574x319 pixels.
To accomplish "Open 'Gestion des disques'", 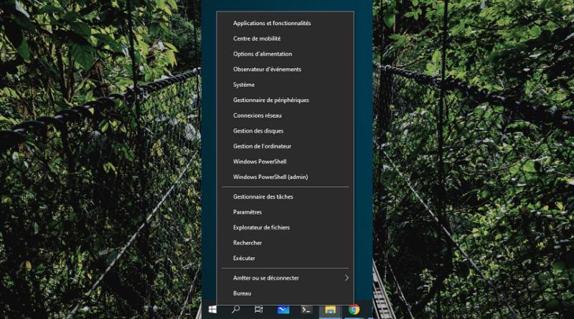I will [258, 131].
